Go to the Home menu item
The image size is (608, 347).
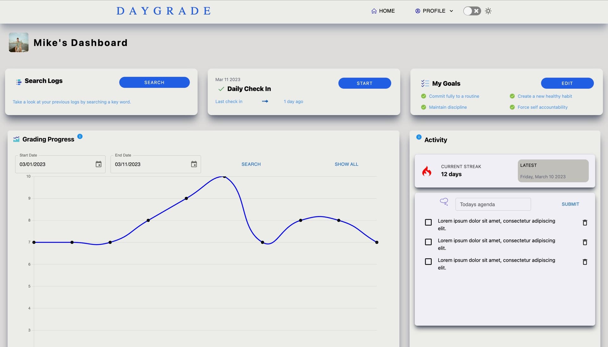tap(383, 11)
